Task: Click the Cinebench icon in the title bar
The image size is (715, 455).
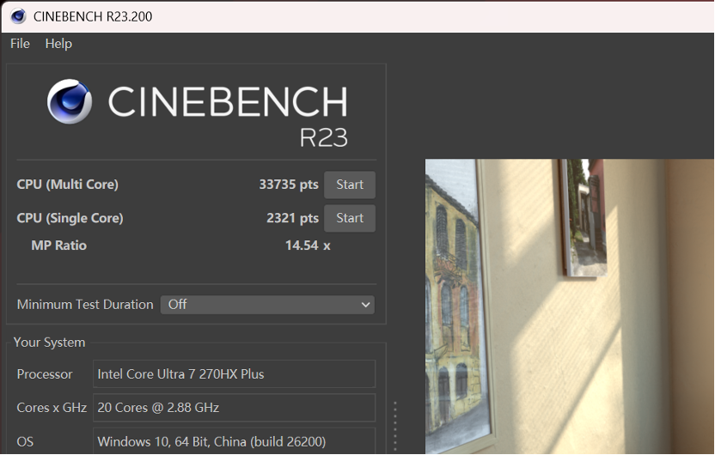Action: (x=18, y=16)
